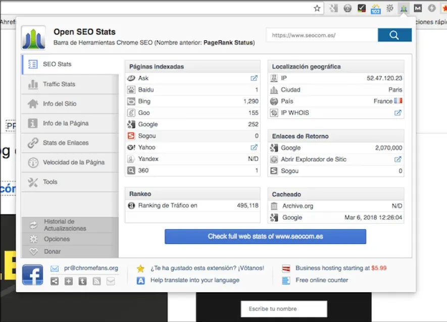Click the gear-shaped extension icon in toolbar
This screenshot has width=447, height=322.
coord(390,8)
